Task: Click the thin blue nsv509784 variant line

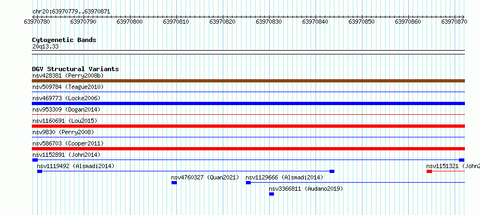Action: 248,92
